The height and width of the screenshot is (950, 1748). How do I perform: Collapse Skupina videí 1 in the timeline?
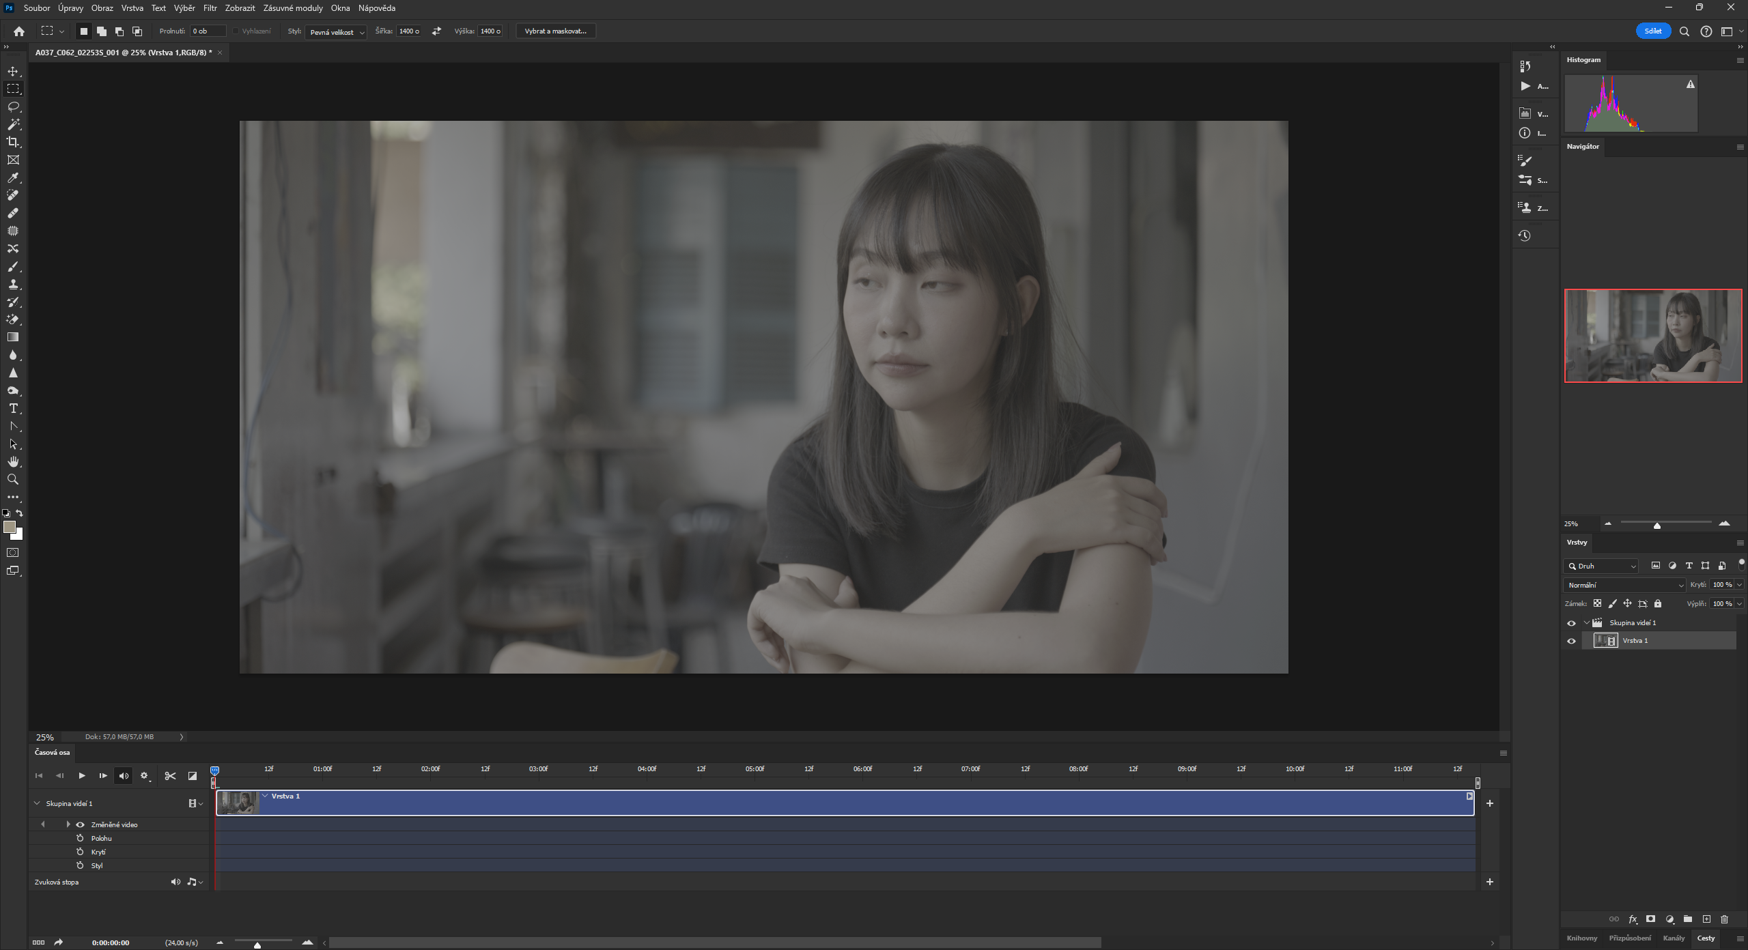(37, 803)
